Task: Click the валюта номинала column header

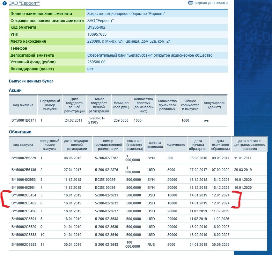Action: tap(155, 145)
